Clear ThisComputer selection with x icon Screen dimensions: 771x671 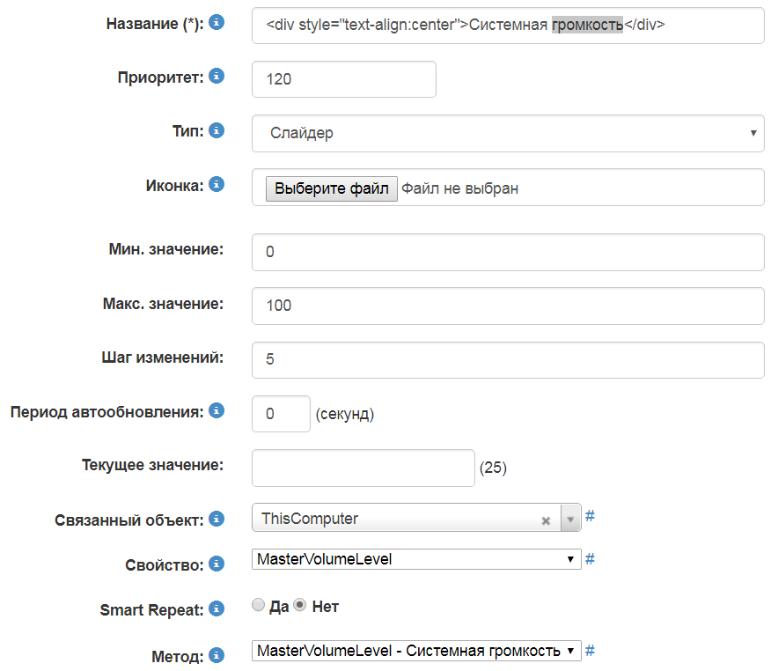(546, 520)
